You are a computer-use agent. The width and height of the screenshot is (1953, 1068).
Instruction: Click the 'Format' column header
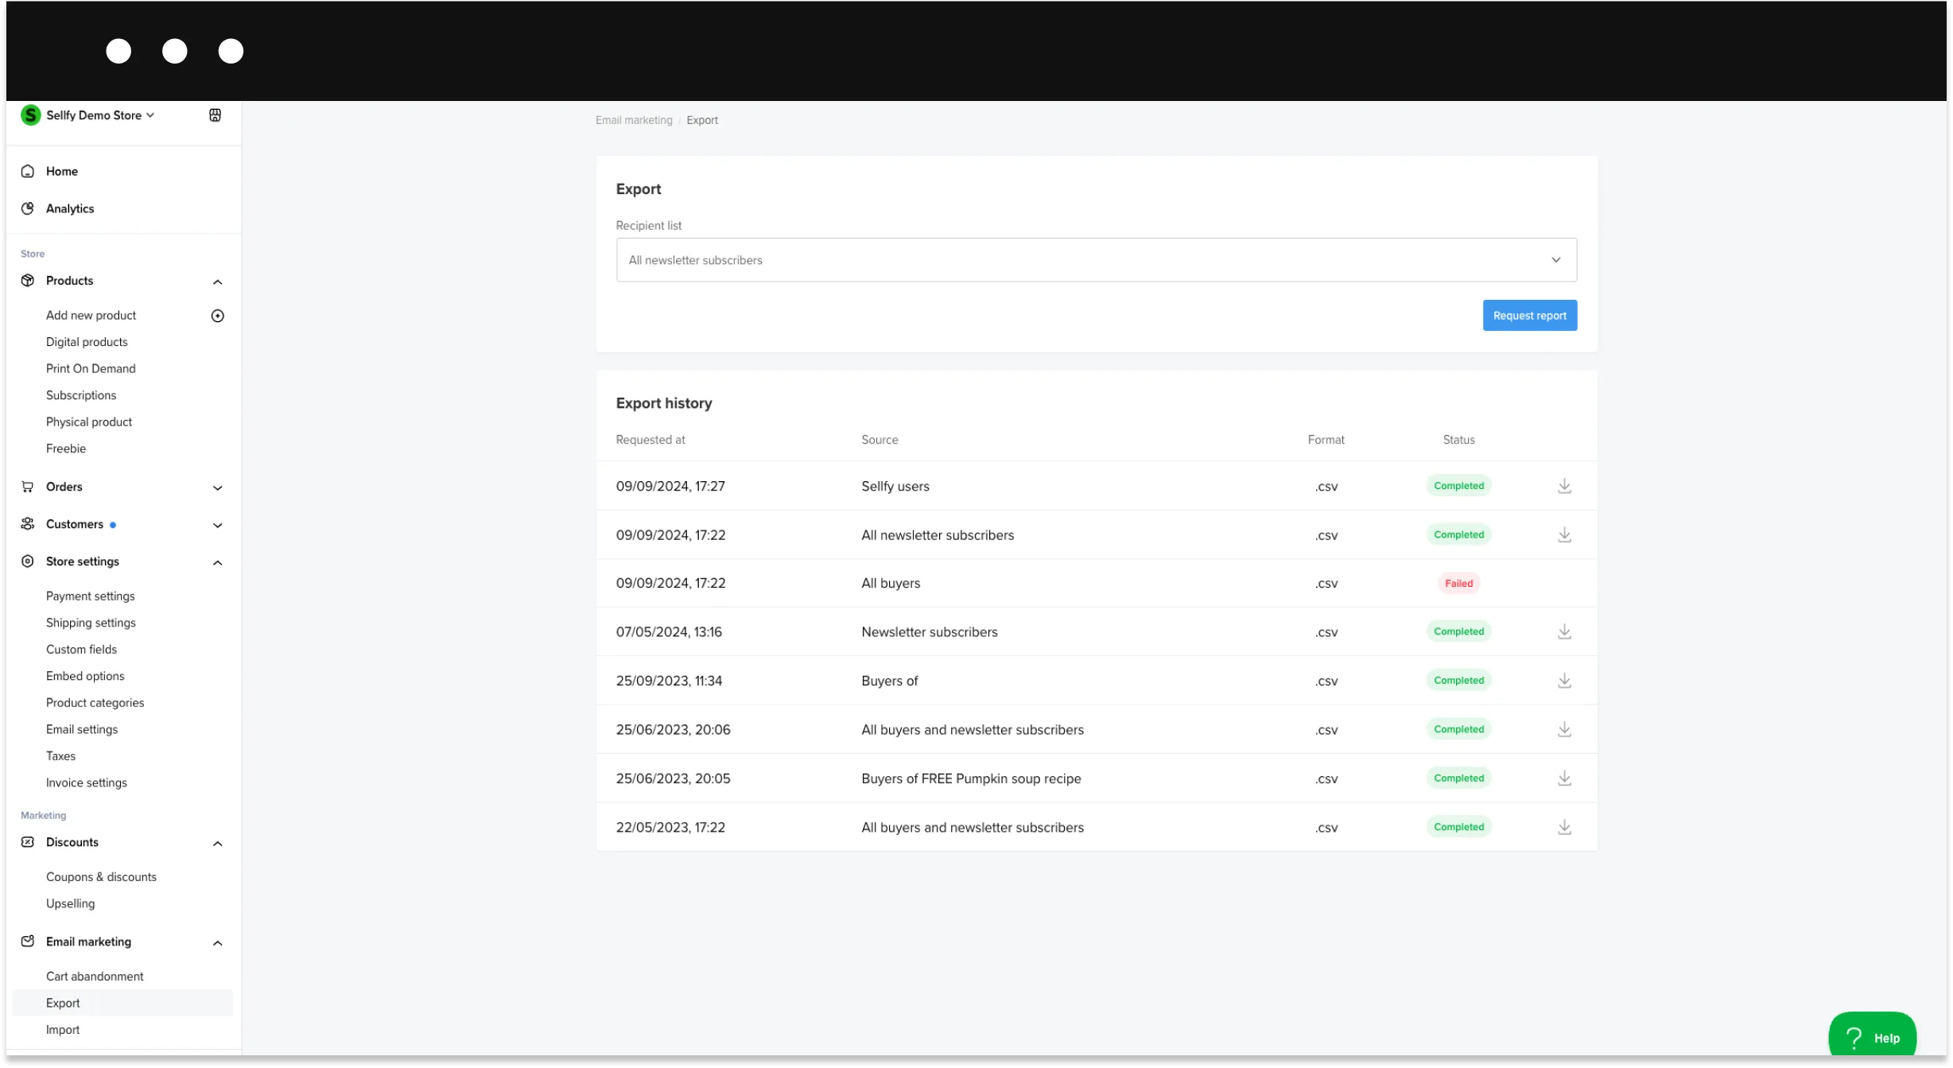(1326, 440)
